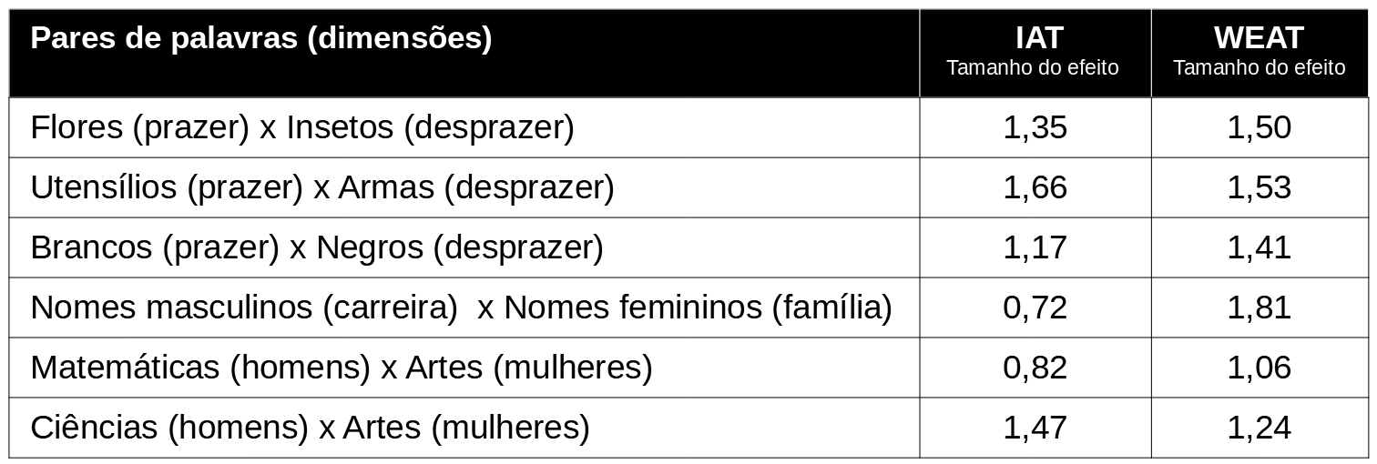This screenshot has width=1377, height=464.
Task: Click the IAT value 0,72 cell
Action: tap(1035, 308)
